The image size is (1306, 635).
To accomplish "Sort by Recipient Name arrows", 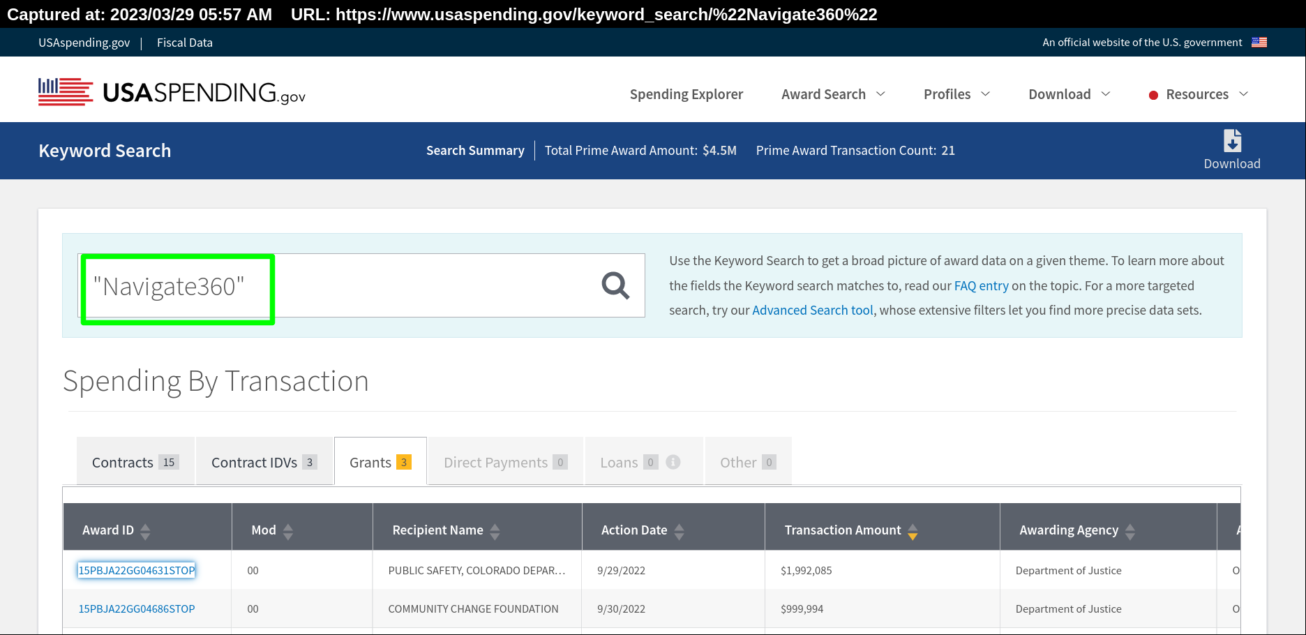I will pyautogui.click(x=495, y=532).
